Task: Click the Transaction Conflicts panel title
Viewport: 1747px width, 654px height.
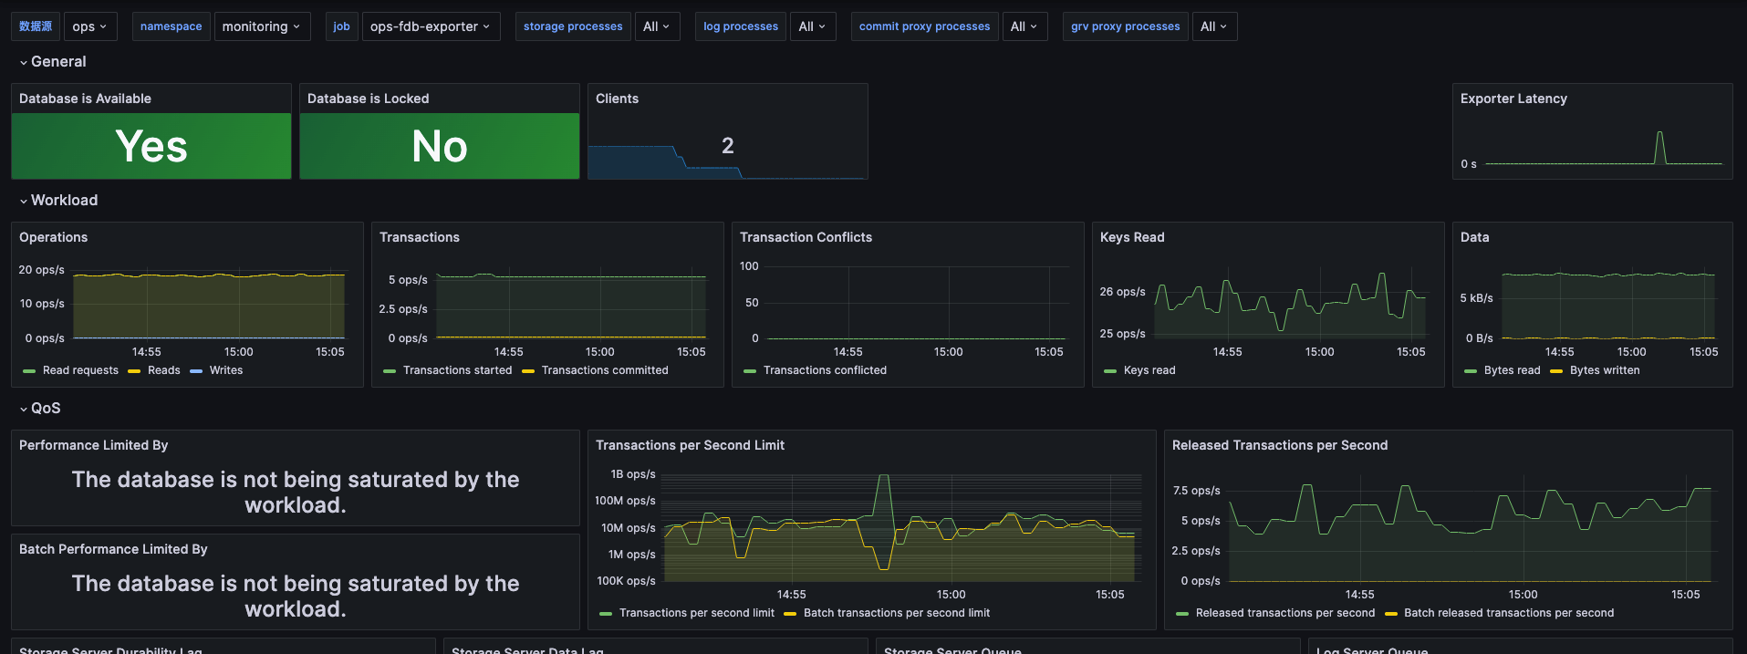Action: (x=806, y=237)
